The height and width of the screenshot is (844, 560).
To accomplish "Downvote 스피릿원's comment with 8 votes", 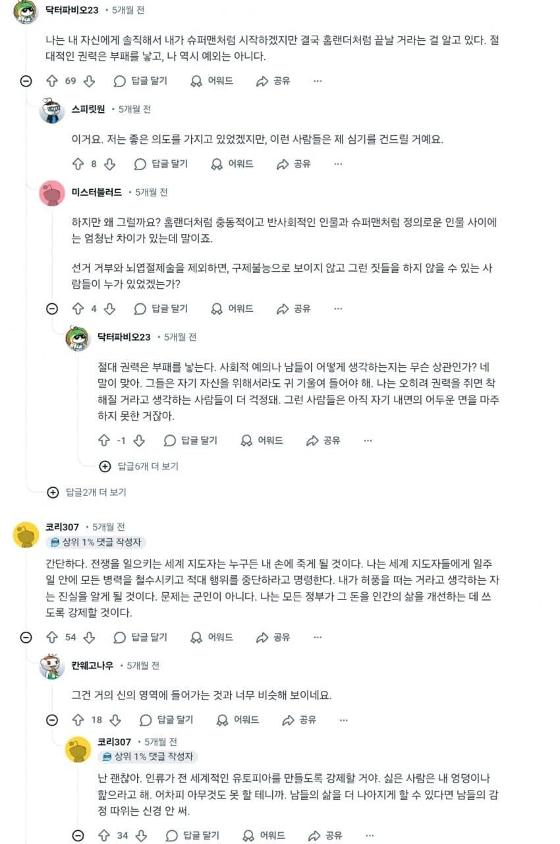I will tap(110, 164).
